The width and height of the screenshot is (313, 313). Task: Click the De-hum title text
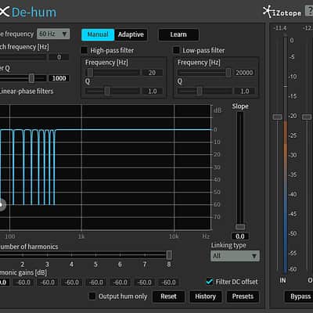pos(34,13)
